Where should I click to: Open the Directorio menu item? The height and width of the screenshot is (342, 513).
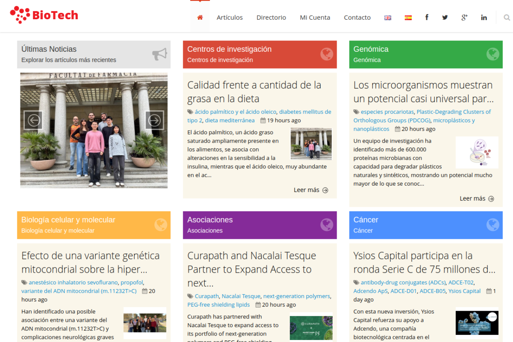pyautogui.click(x=271, y=17)
